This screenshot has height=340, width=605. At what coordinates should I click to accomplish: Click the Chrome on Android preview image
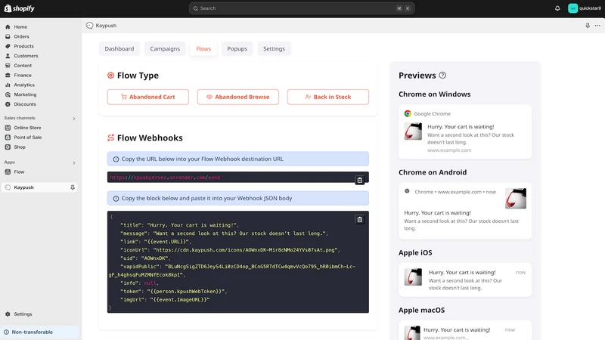pos(516,199)
